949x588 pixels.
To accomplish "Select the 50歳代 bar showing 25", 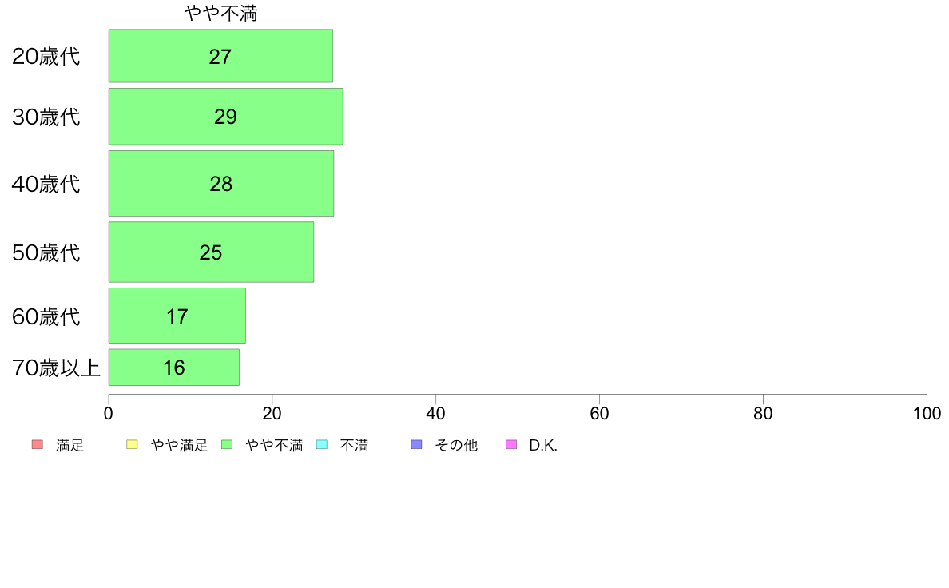I will coord(211,252).
